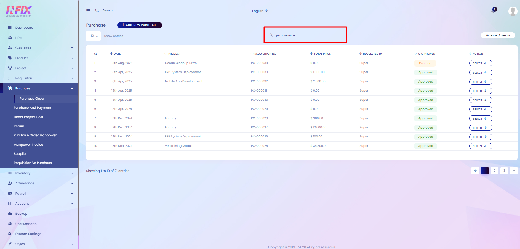This screenshot has width=520, height=249.
Task: Open notifications bell icon
Action: (x=493, y=11)
